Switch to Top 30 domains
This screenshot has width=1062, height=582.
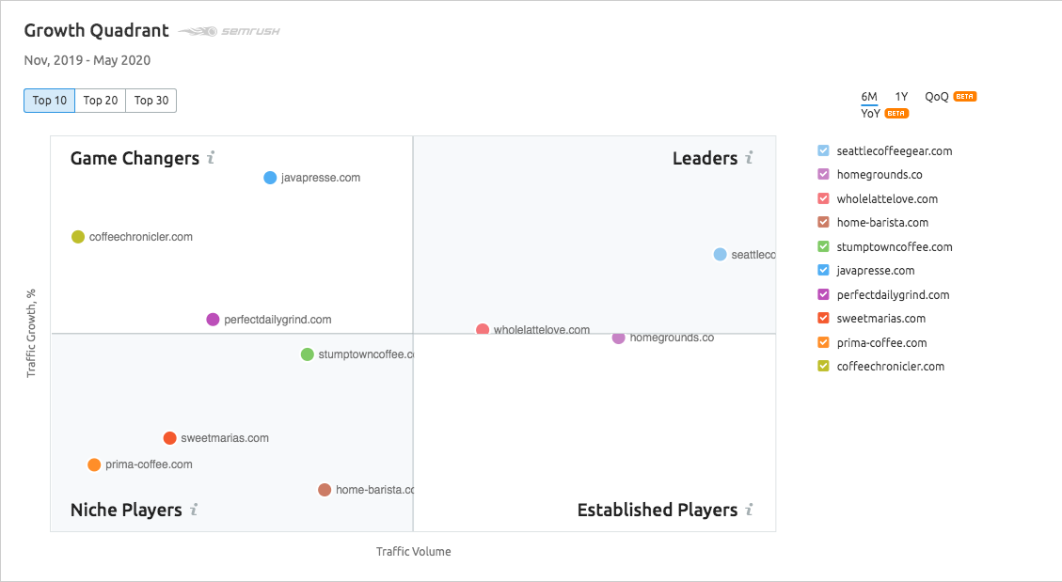click(x=151, y=101)
